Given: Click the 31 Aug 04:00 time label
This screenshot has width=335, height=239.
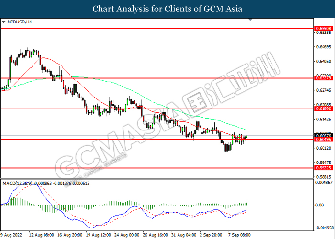Looking at the screenshot, I should pos(184,235).
